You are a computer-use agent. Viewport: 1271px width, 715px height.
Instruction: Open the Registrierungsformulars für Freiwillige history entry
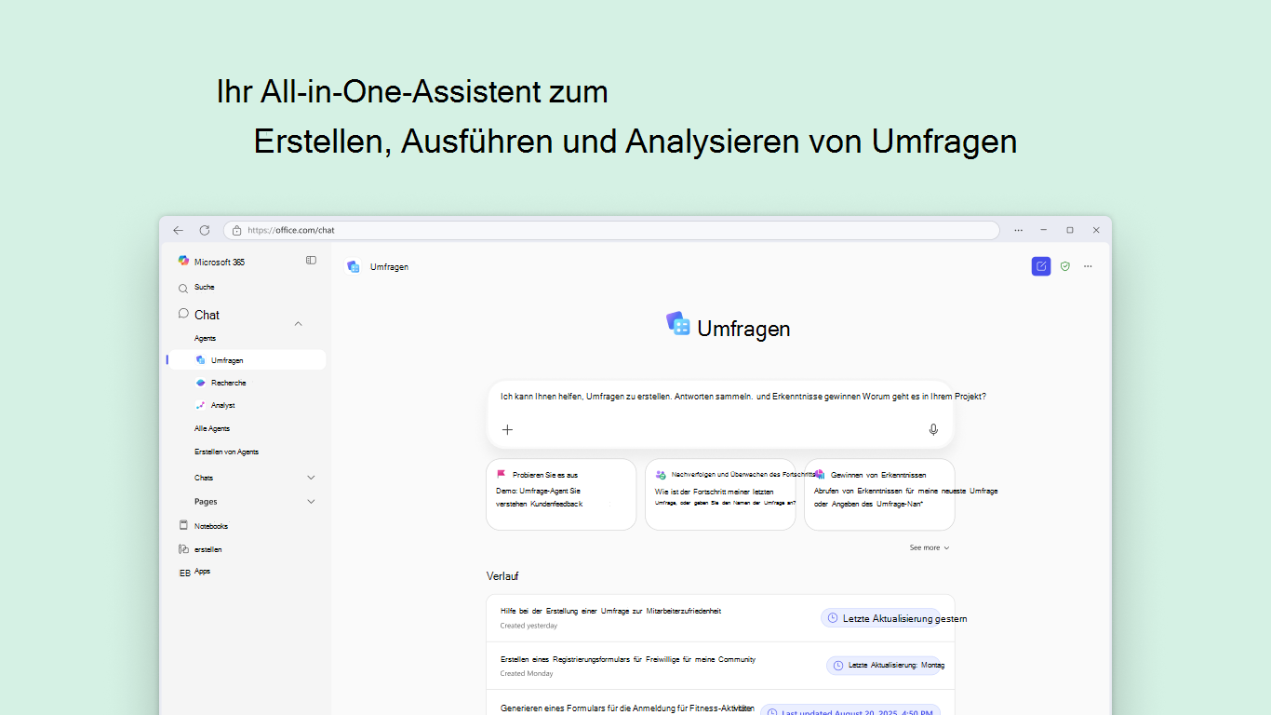(720, 666)
